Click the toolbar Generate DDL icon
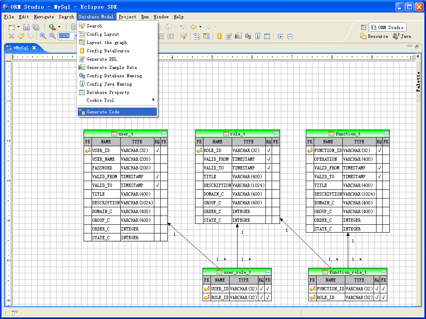This screenshot has width=426, height=319. point(229,36)
